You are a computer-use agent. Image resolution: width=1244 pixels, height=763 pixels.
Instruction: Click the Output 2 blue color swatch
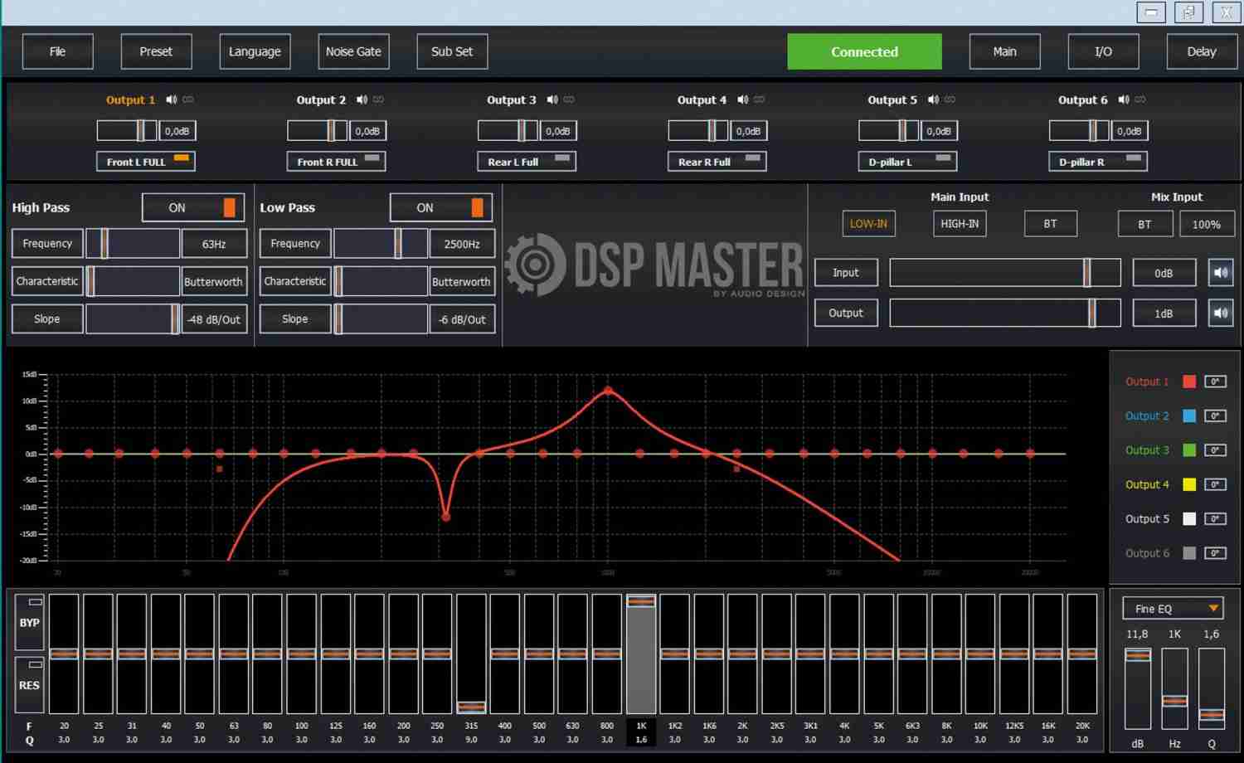[x=1189, y=416]
